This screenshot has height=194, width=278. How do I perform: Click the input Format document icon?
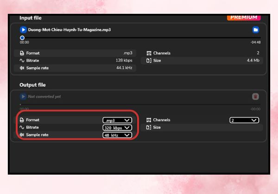pos(22,53)
